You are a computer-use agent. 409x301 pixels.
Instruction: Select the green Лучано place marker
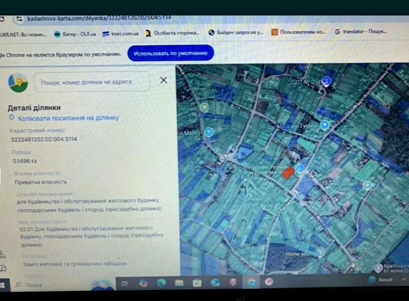(205, 107)
